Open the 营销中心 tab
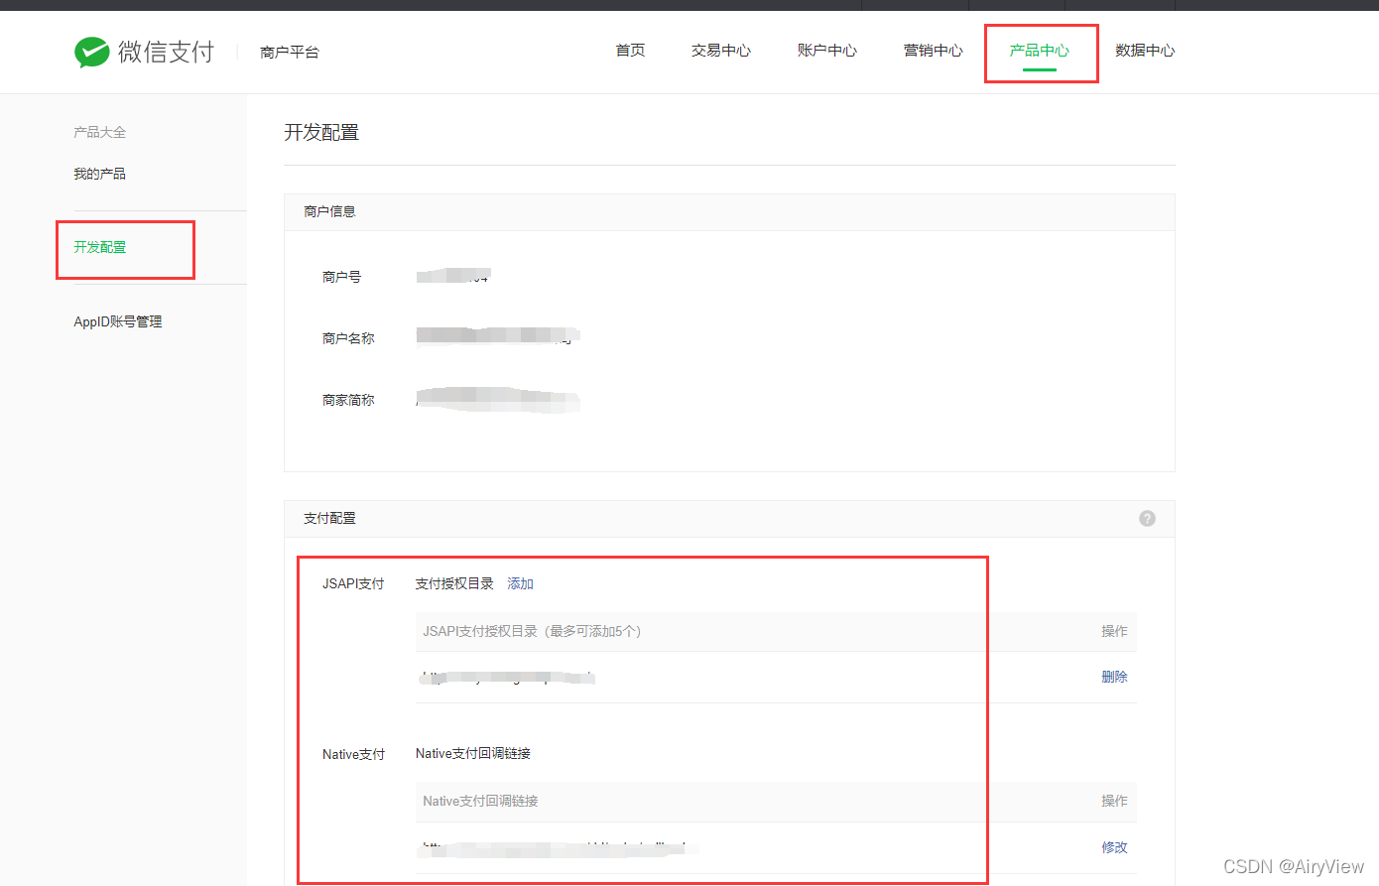Image resolution: width=1379 pixels, height=886 pixels. pos(934,51)
